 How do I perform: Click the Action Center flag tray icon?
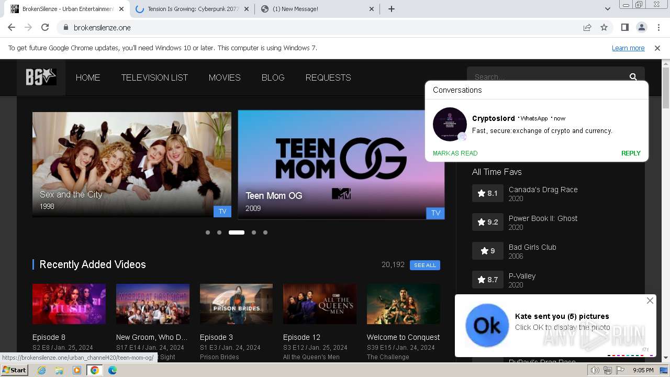[x=620, y=370]
